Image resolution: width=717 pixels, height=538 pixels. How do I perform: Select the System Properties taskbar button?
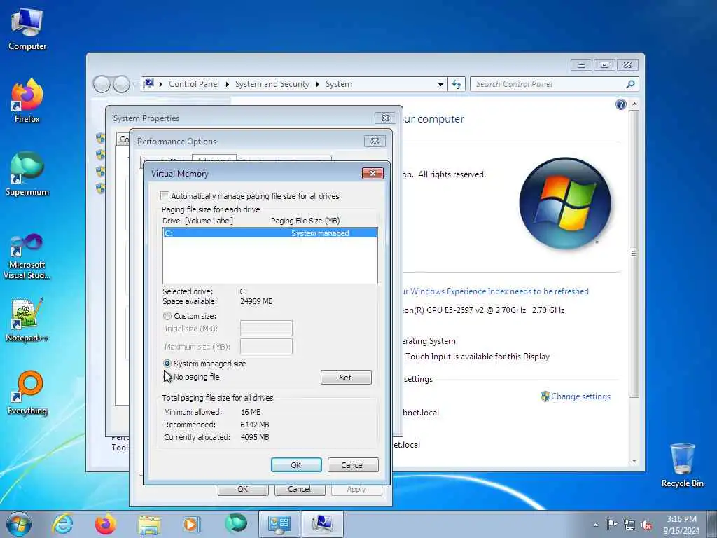point(323,524)
